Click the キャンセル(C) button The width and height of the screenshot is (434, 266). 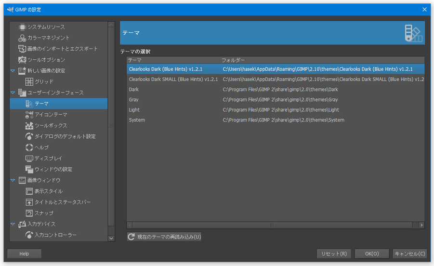coord(409,253)
